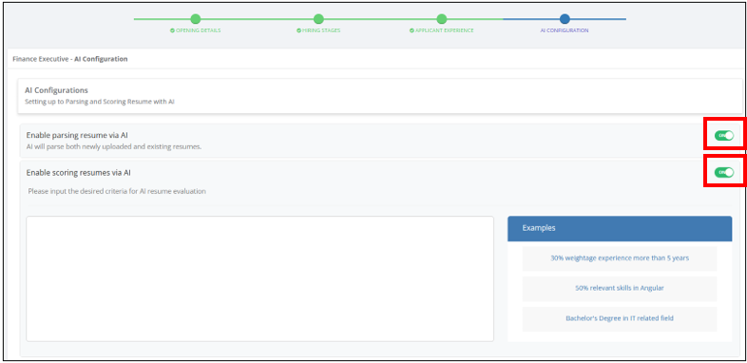Click 'AI will parse both newly uploaded' description
This screenshot has height=363, width=747.
[x=114, y=146]
